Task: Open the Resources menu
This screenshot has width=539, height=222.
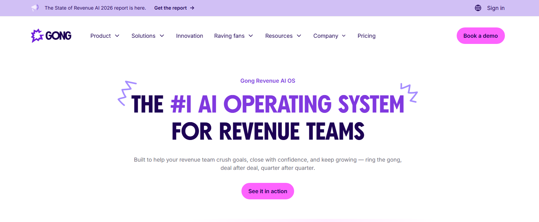Action: click(279, 36)
